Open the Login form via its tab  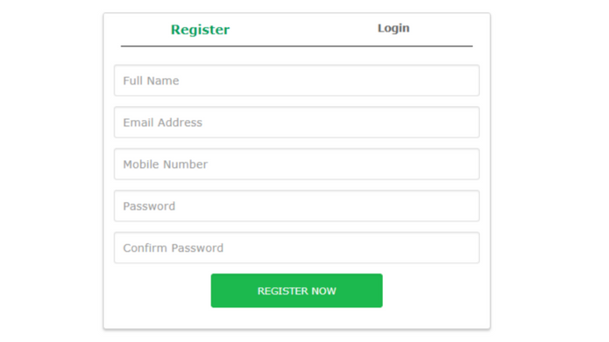pyautogui.click(x=393, y=28)
